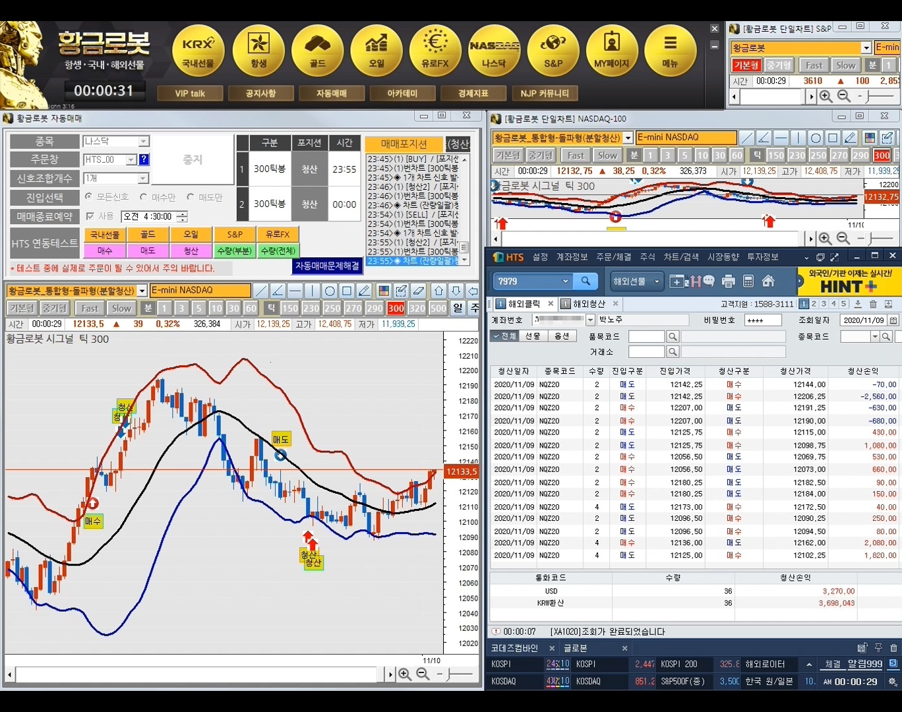Select 매수만 radio button
Viewport: 902px width, 712px height.
pyautogui.click(x=143, y=196)
